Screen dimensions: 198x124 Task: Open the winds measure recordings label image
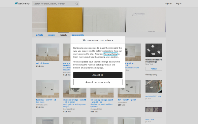pos(153,50)
